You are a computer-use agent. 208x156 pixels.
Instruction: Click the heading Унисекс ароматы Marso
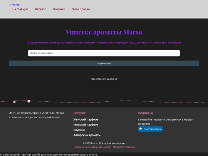point(104,32)
